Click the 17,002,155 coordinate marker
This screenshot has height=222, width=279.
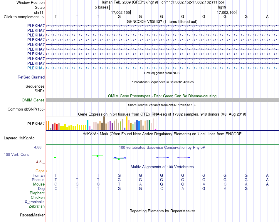point(120,12)
